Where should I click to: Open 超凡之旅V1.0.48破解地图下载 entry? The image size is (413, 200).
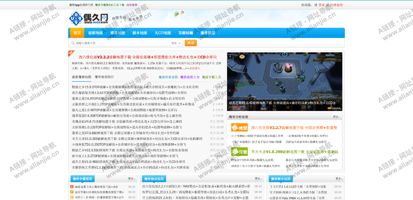[128, 162]
